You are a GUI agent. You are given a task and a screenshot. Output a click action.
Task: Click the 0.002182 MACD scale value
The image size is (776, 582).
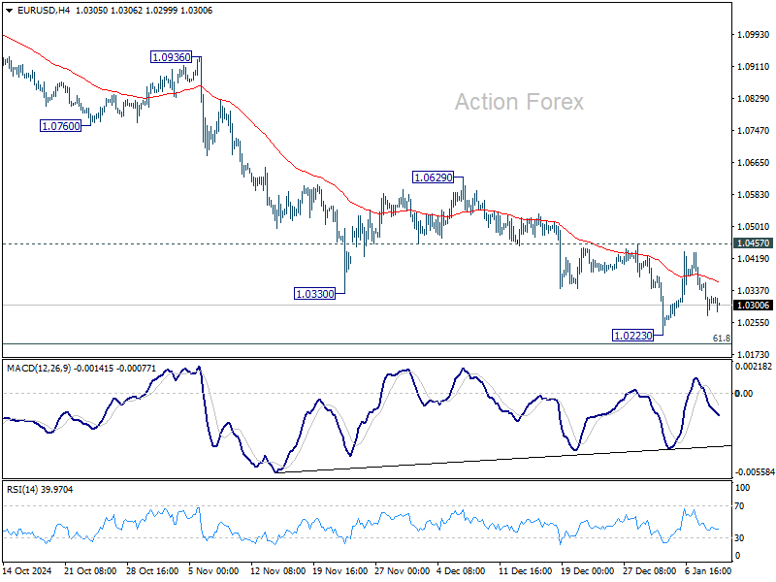754,367
